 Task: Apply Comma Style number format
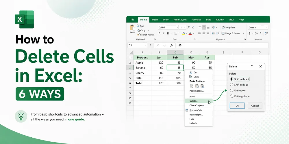[x=261, y=33]
